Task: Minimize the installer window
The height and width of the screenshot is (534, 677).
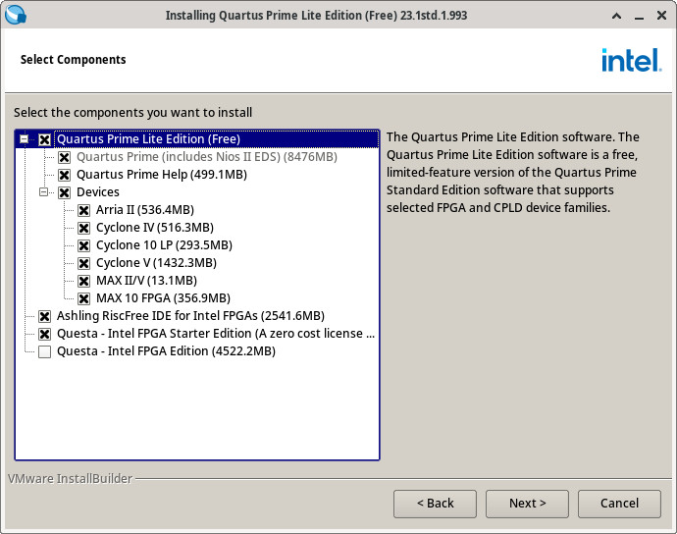Action: 639,17
